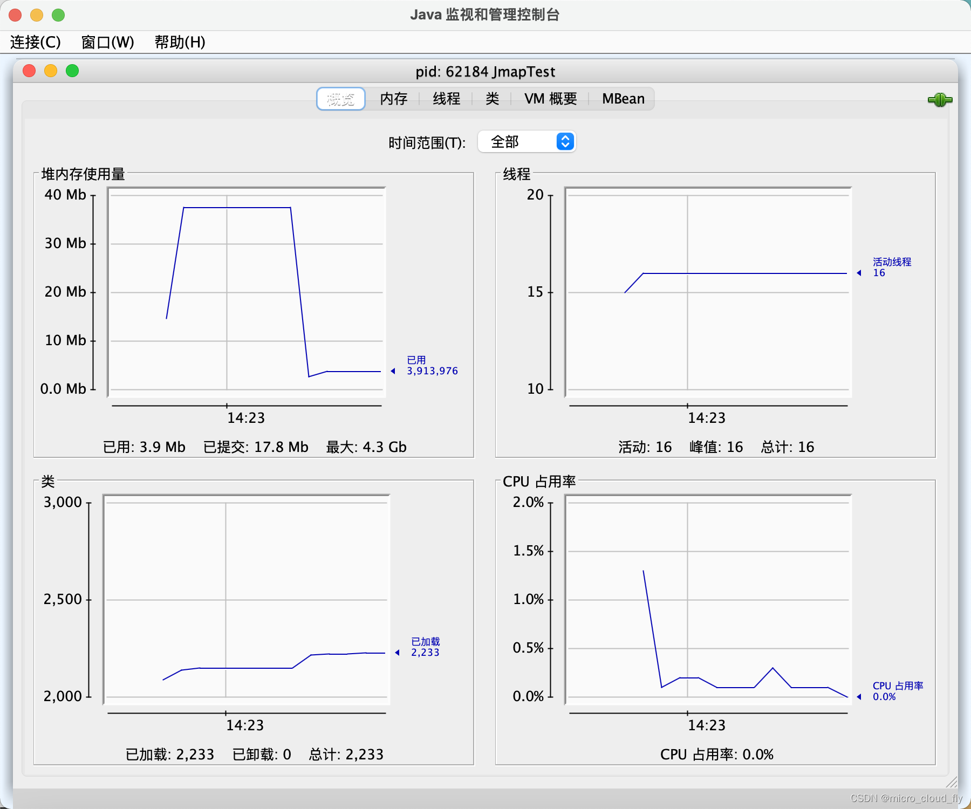971x809 pixels.
Task: Click the 已加载 2,233 legend label
Action: (x=425, y=647)
